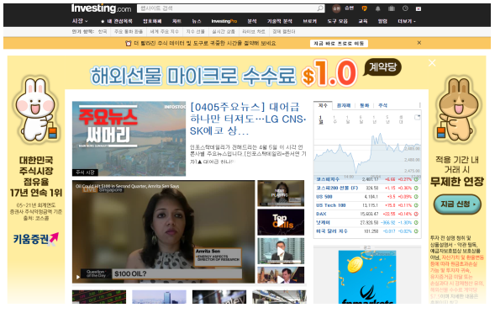Screen dimensions: 495x313
Task: Open the 세계 주요 지수 quick link
Action: [x=164, y=32]
